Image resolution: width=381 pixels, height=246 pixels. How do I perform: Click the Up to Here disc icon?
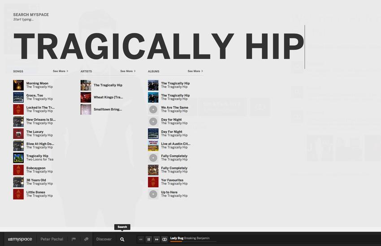(x=153, y=194)
